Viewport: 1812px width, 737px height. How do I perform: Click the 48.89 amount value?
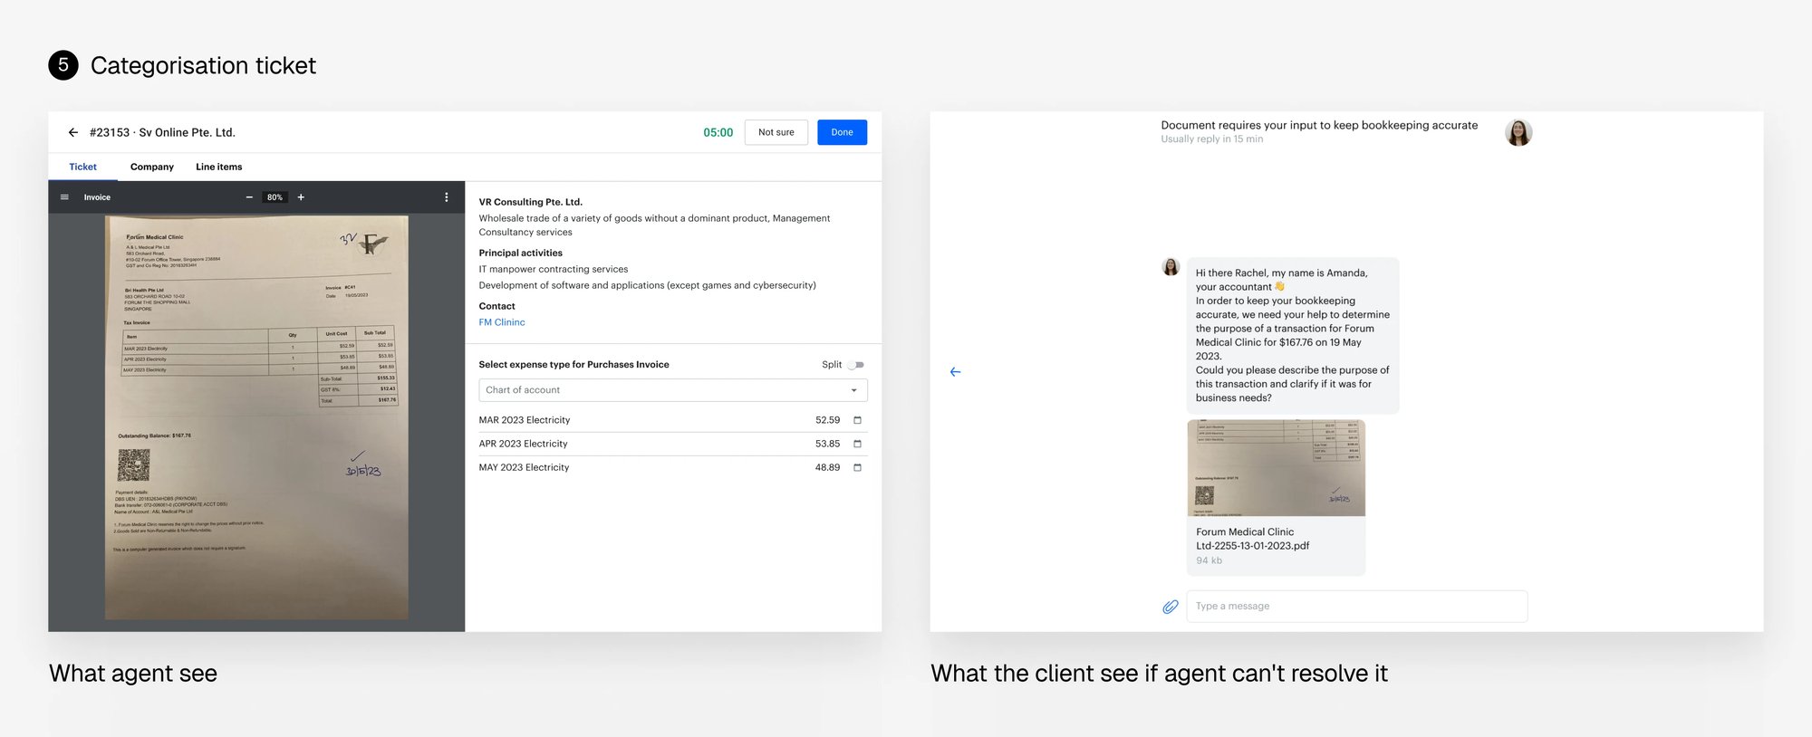(827, 467)
